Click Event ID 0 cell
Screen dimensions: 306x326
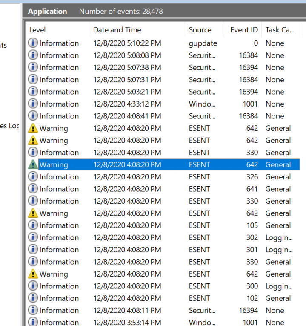pos(256,43)
